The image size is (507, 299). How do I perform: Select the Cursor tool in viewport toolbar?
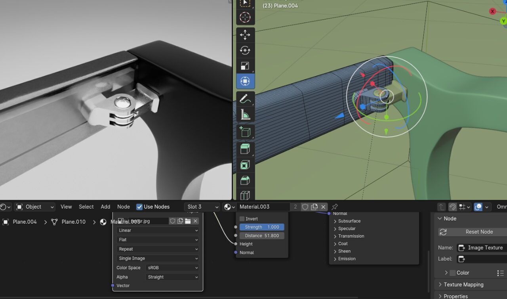(x=245, y=17)
